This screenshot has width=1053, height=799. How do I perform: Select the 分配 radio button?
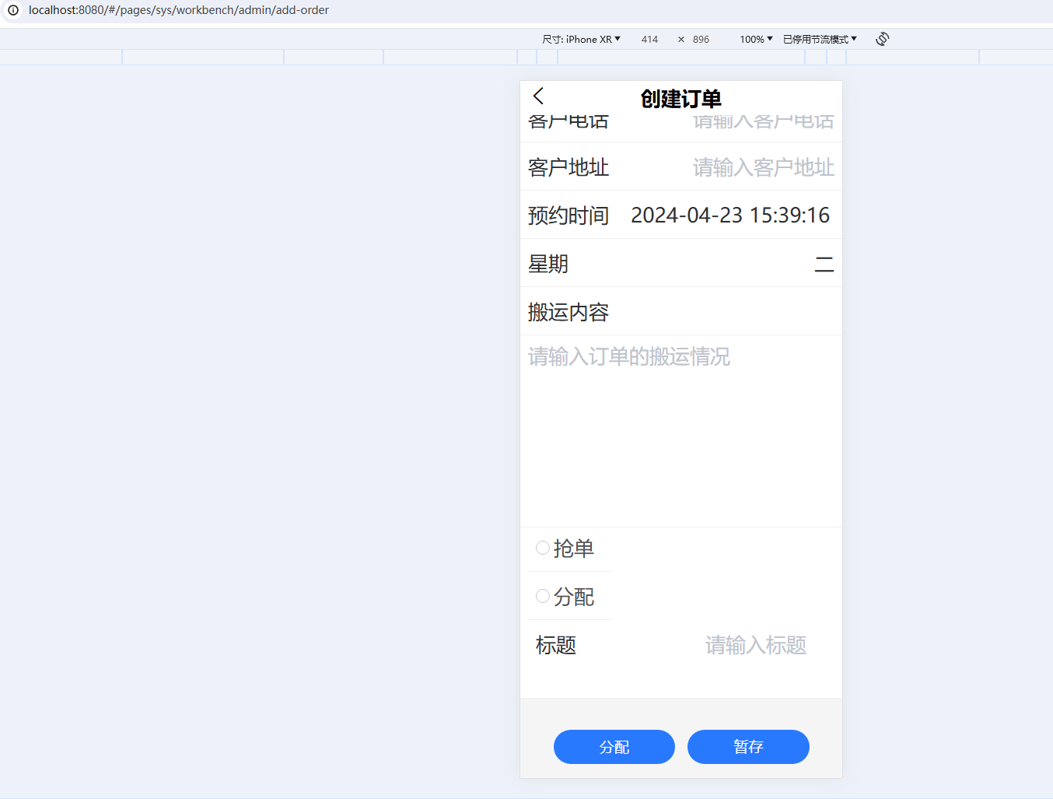click(543, 596)
